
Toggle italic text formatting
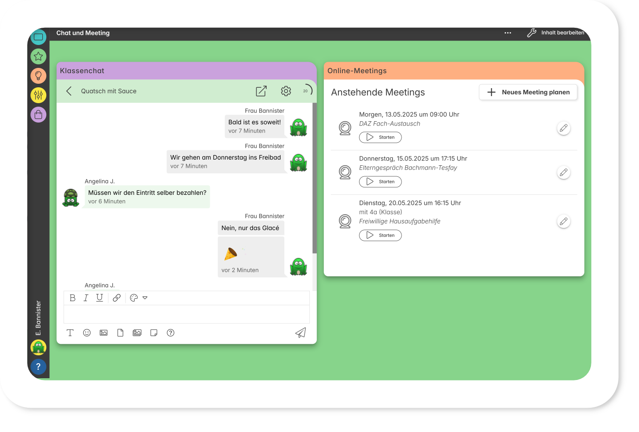86,298
